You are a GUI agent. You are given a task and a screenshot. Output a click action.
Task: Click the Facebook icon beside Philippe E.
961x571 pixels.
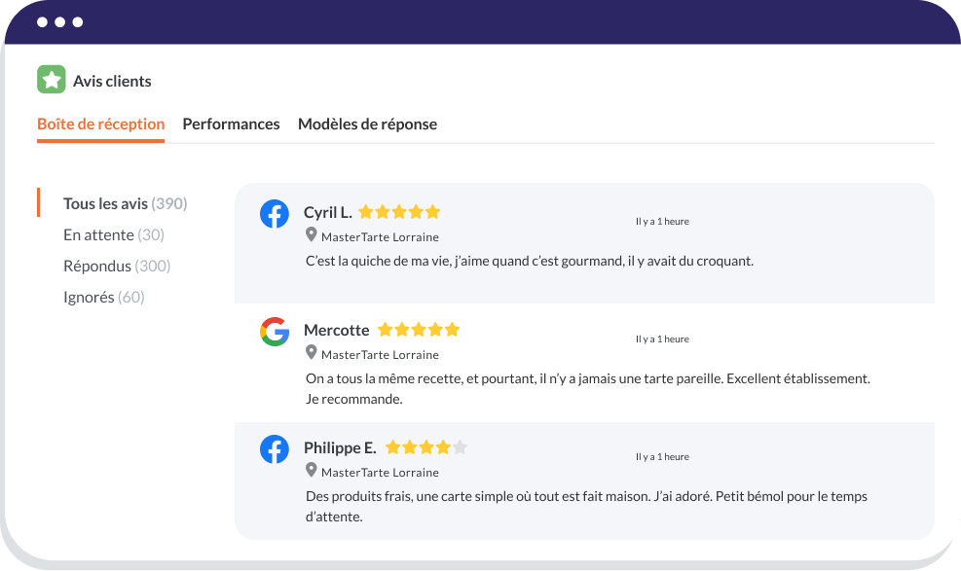click(x=275, y=449)
